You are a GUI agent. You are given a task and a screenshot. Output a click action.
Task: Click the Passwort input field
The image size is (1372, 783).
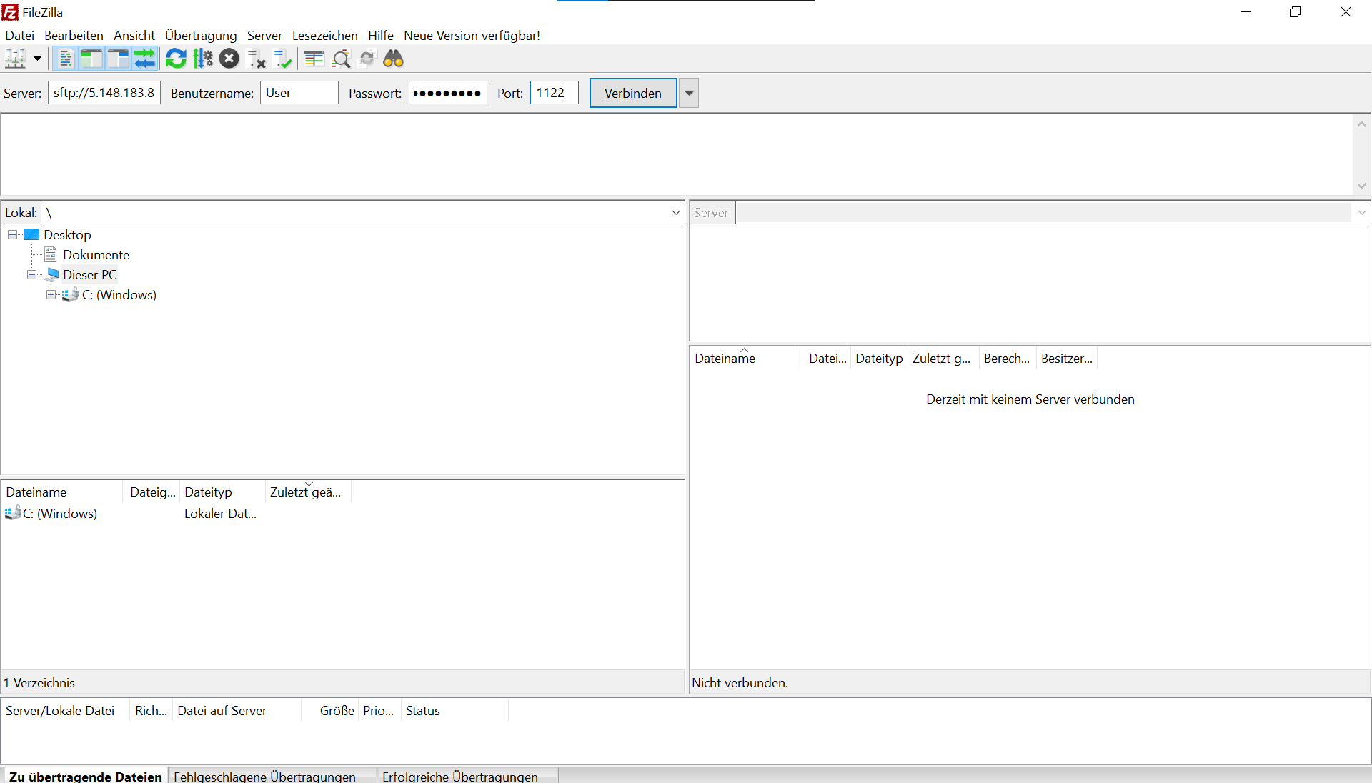[x=448, y=93]
